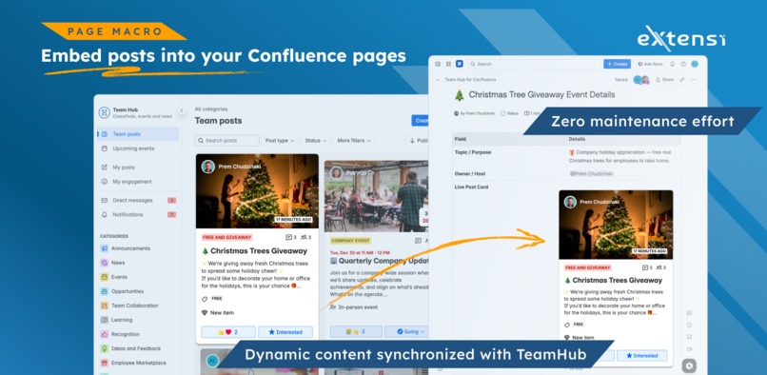Screen dimensions: 767x375
Task: Click the All categories breadcrumb
Action: click(211, 109)
